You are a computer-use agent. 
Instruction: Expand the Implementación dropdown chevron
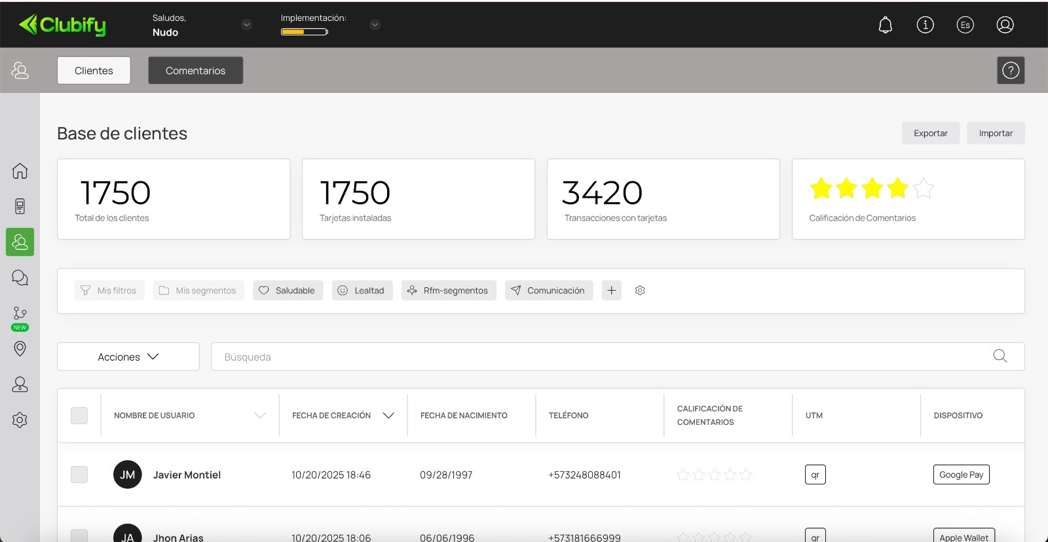[375, 25]
